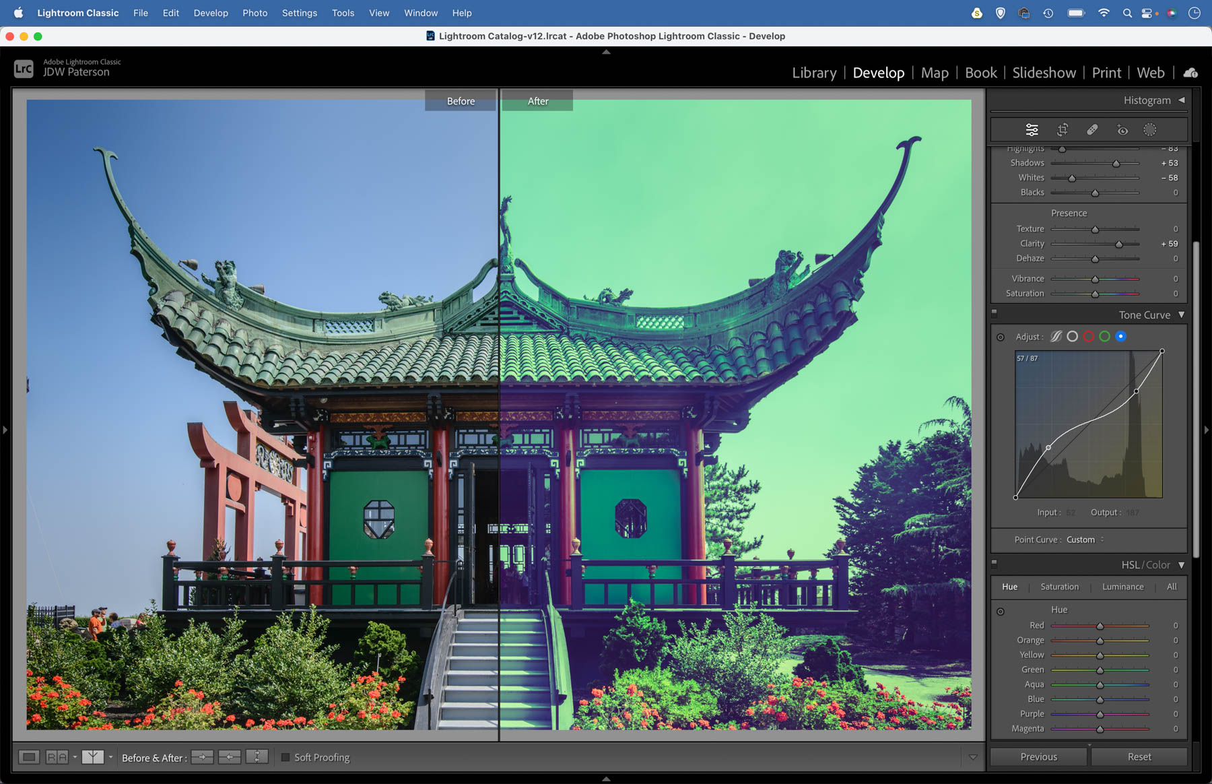The height and width of the screenshot is (784, 1212).
Task: Collapse the Tone Curve panel
Action: (1182, 315)
